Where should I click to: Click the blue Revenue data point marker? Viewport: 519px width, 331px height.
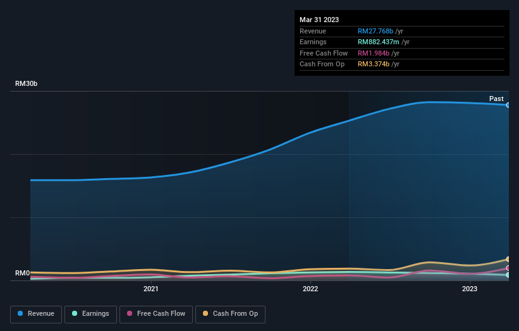pos(508,105)
